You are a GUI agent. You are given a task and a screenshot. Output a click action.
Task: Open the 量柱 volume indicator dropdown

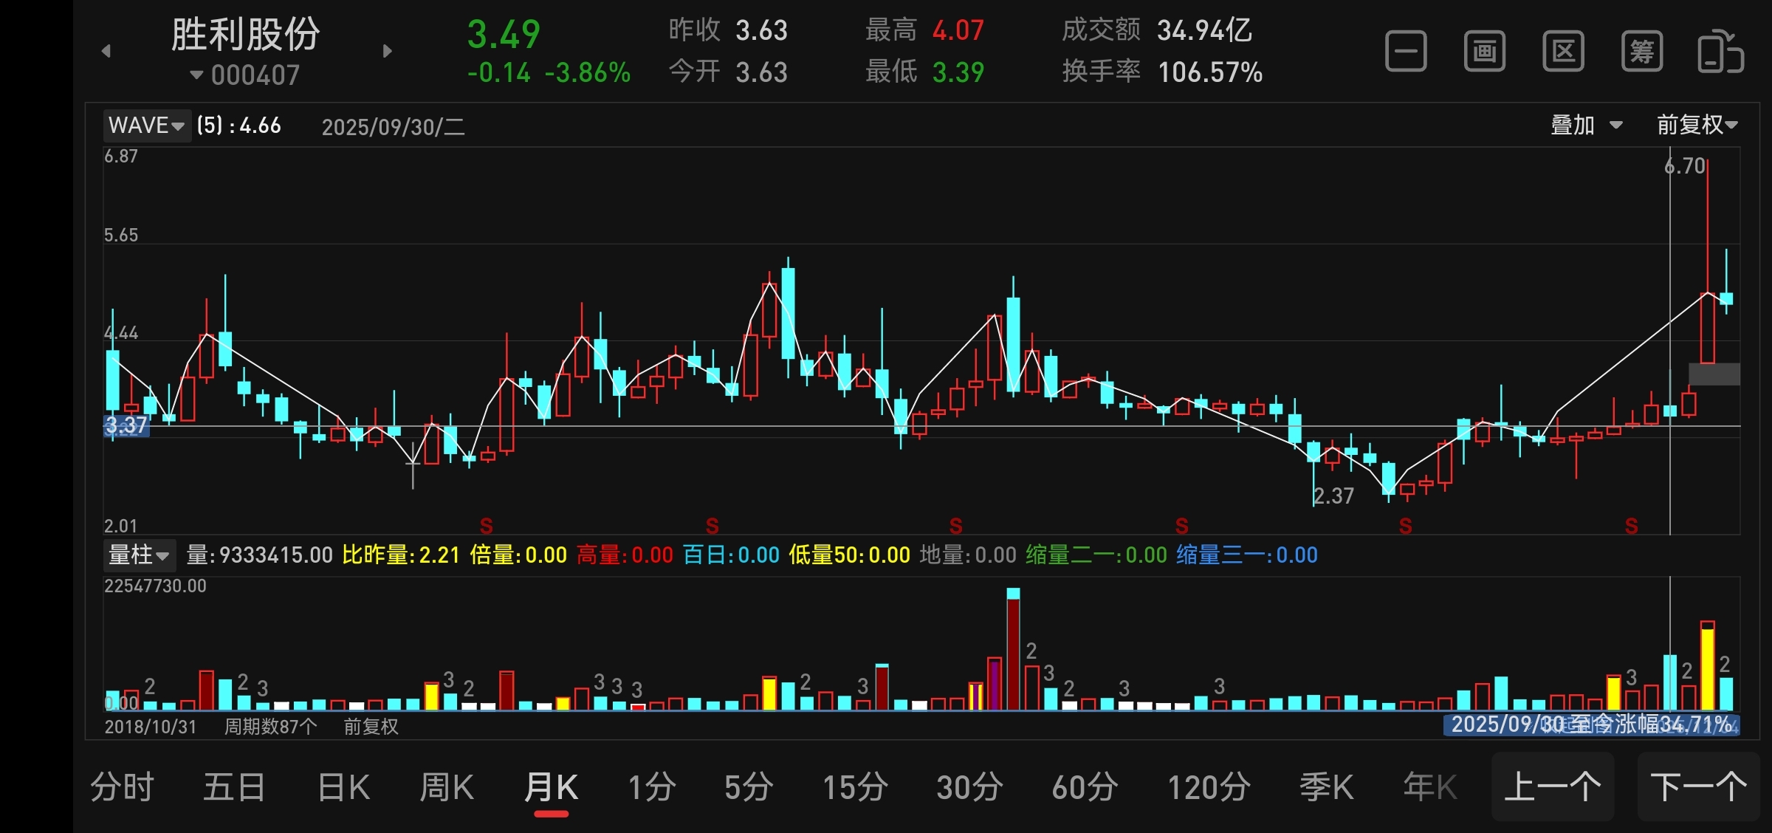139,555
